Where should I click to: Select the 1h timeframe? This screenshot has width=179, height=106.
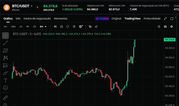click(x=21, y=26)
